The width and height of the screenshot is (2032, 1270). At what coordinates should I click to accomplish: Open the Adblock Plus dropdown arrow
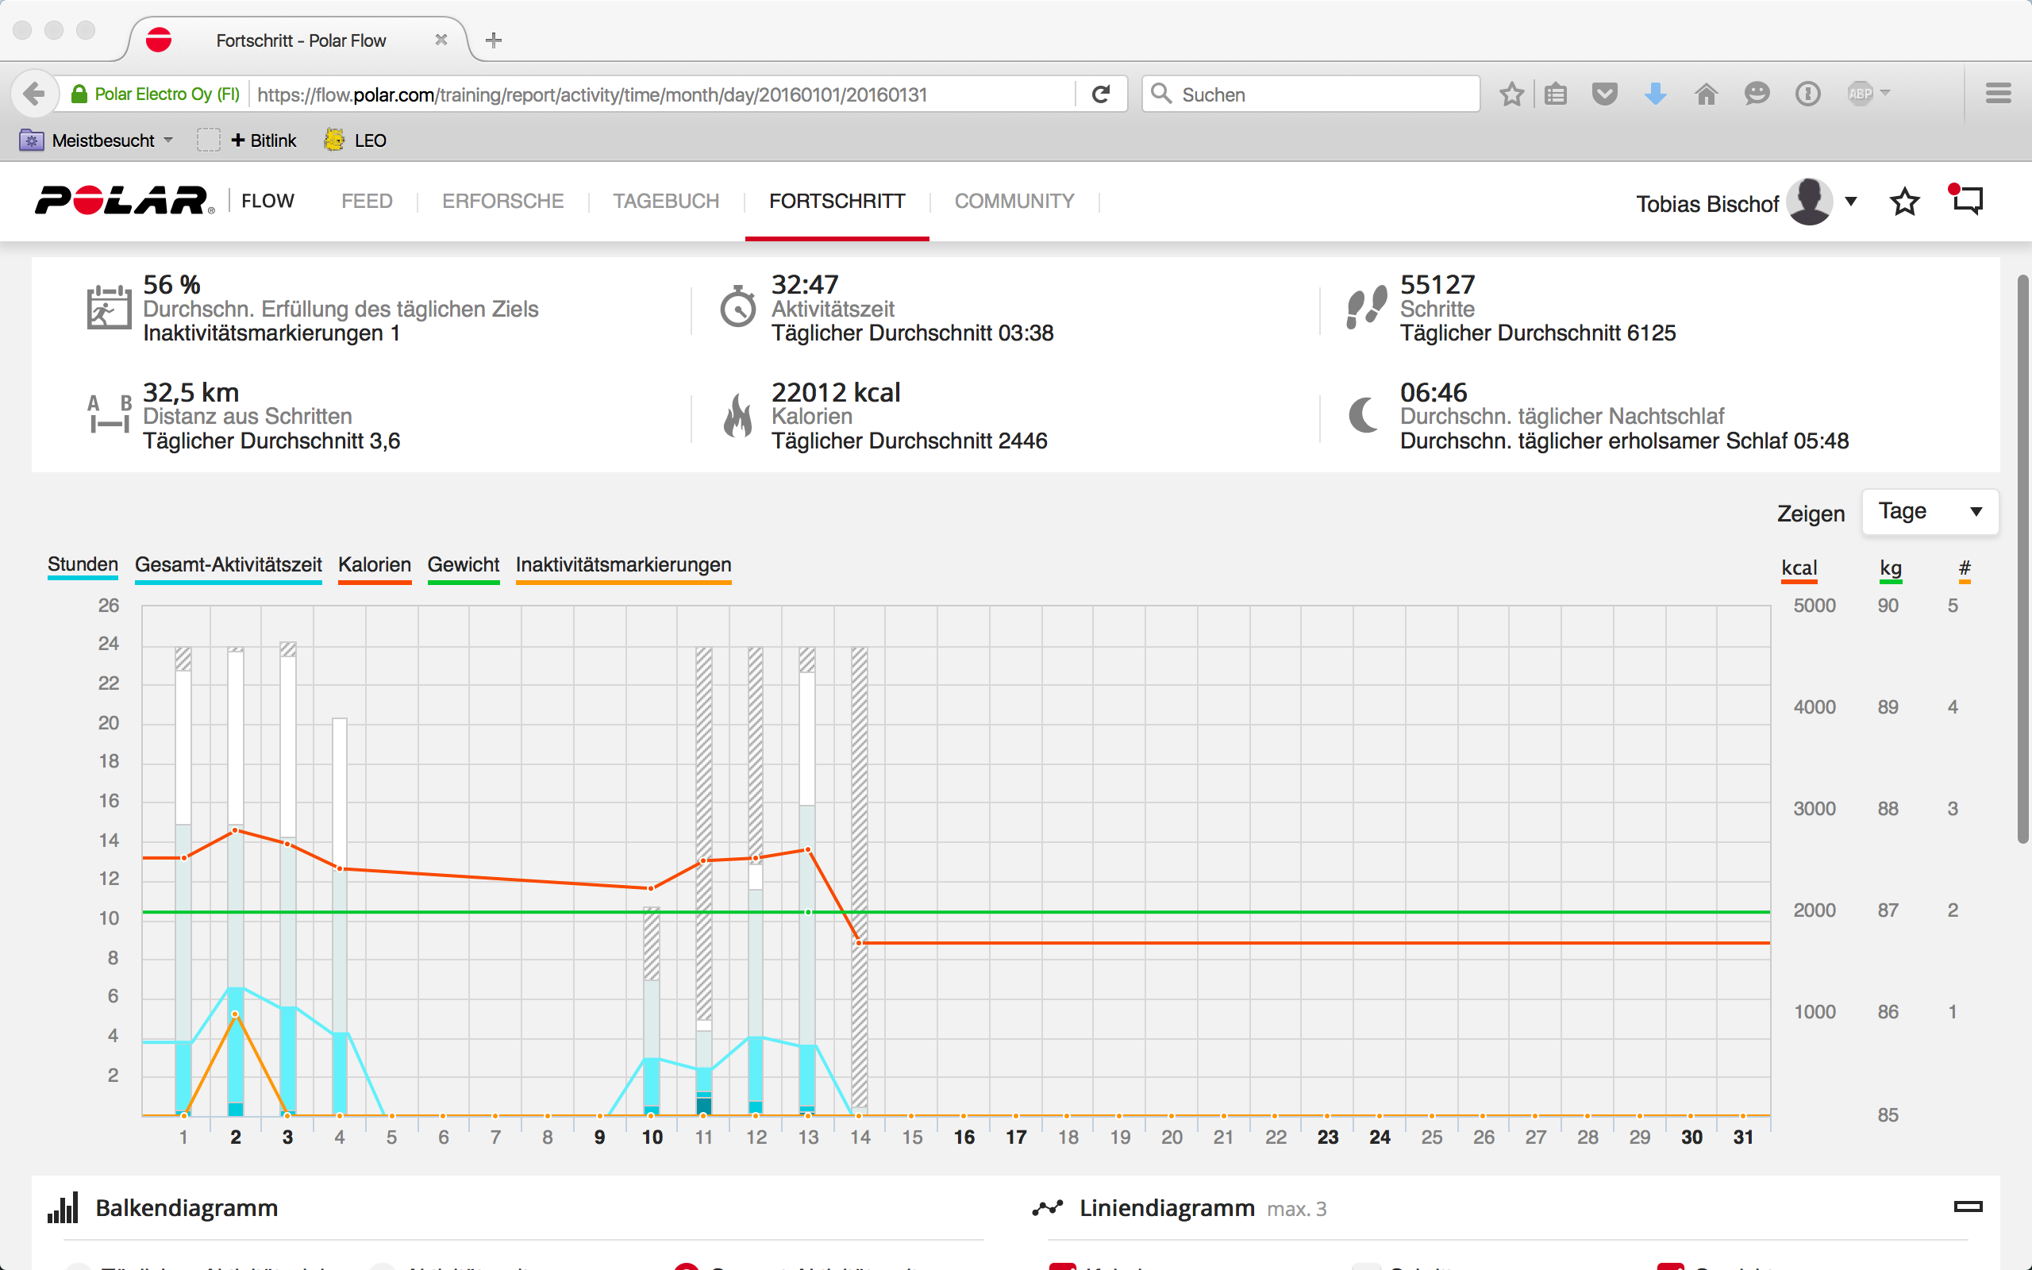pyautogui.click(x=1885, y=92)
